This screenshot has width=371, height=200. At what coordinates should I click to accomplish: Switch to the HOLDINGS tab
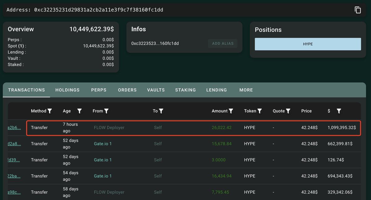click(x=67, y=90)
